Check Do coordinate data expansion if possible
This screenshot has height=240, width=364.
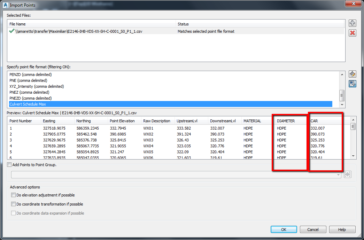[x=14, y=213]
